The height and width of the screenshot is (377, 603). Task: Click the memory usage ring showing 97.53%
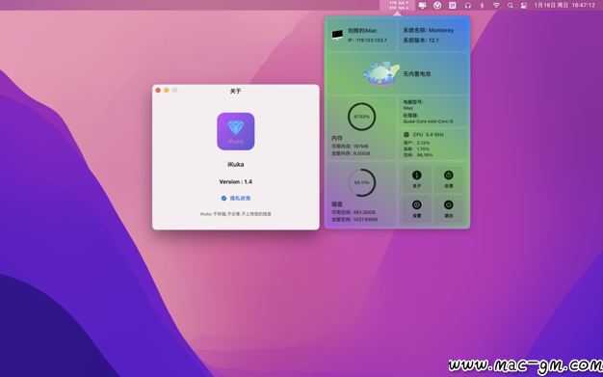pyautogui.click(x=361, y=117)
